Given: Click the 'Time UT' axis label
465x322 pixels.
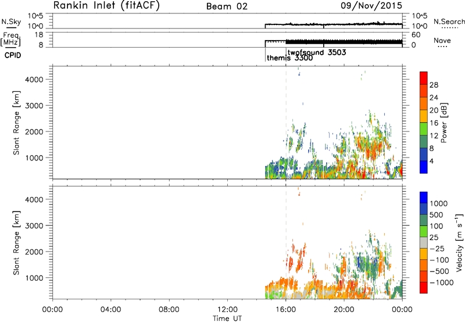Looking at the screenshot, I should click(227, 319).
